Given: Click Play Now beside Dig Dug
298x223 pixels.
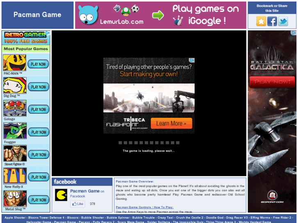Looking at the screenshot, I should tap(39, 87).
